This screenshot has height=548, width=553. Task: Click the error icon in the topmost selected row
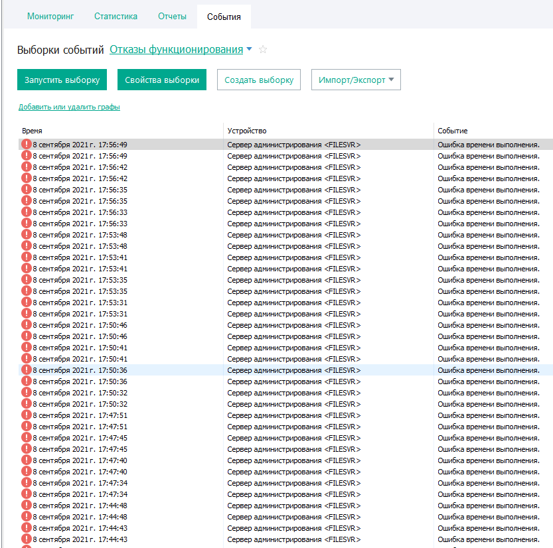[x=27, y=145]
